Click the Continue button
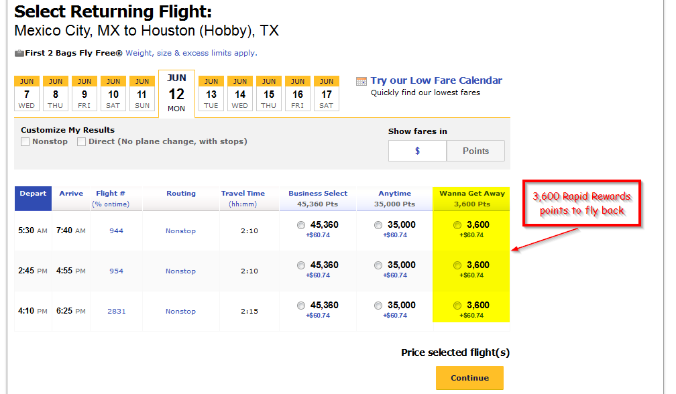The height and width of the screenshot is (394, 676). [x=469, y=378]
